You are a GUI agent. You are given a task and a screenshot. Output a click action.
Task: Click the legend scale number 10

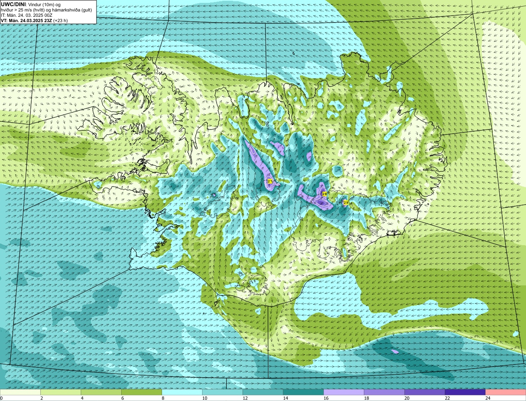[x=205, y=398]
